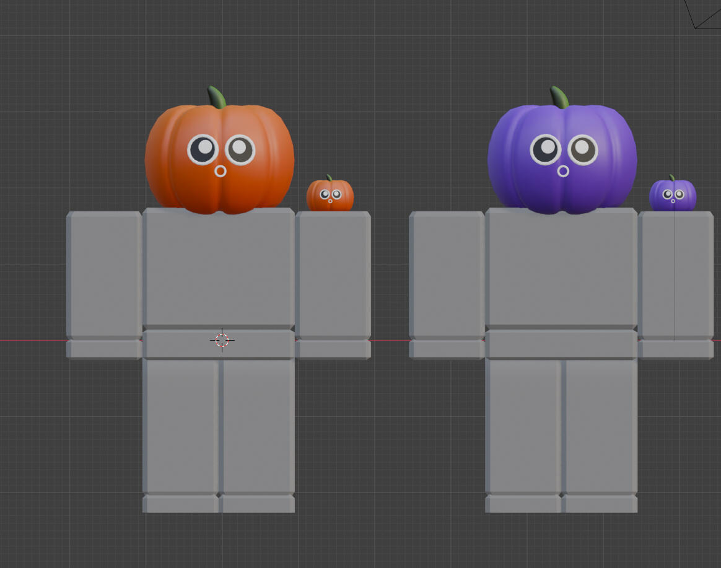Click the stem on the orange pumpkin

(x=216, y=96)
